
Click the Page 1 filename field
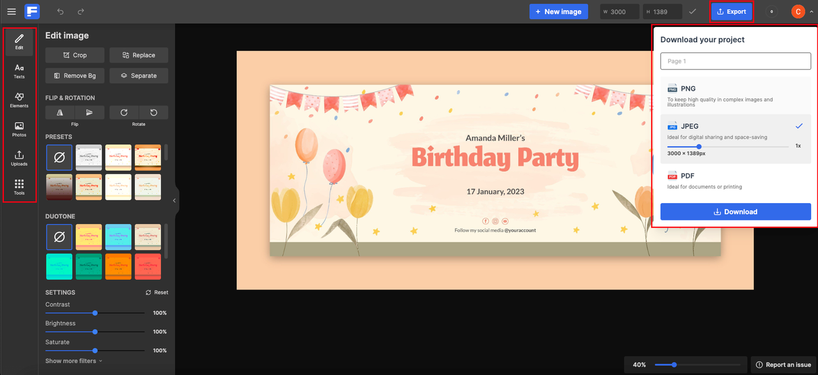click(736, 61)
